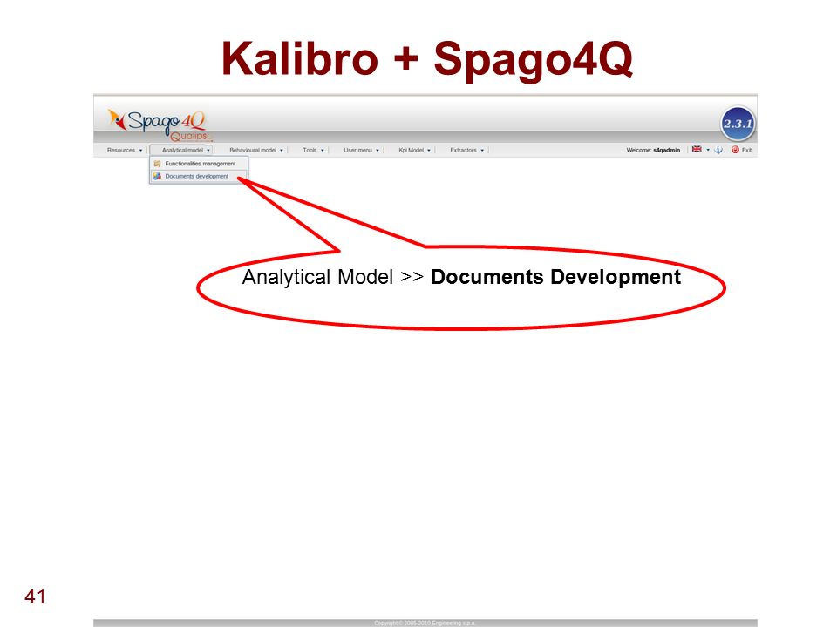This screenshot has height=627, width=837.
Task: Click the Kpi Model dropdown arrow
Action: 429,151
